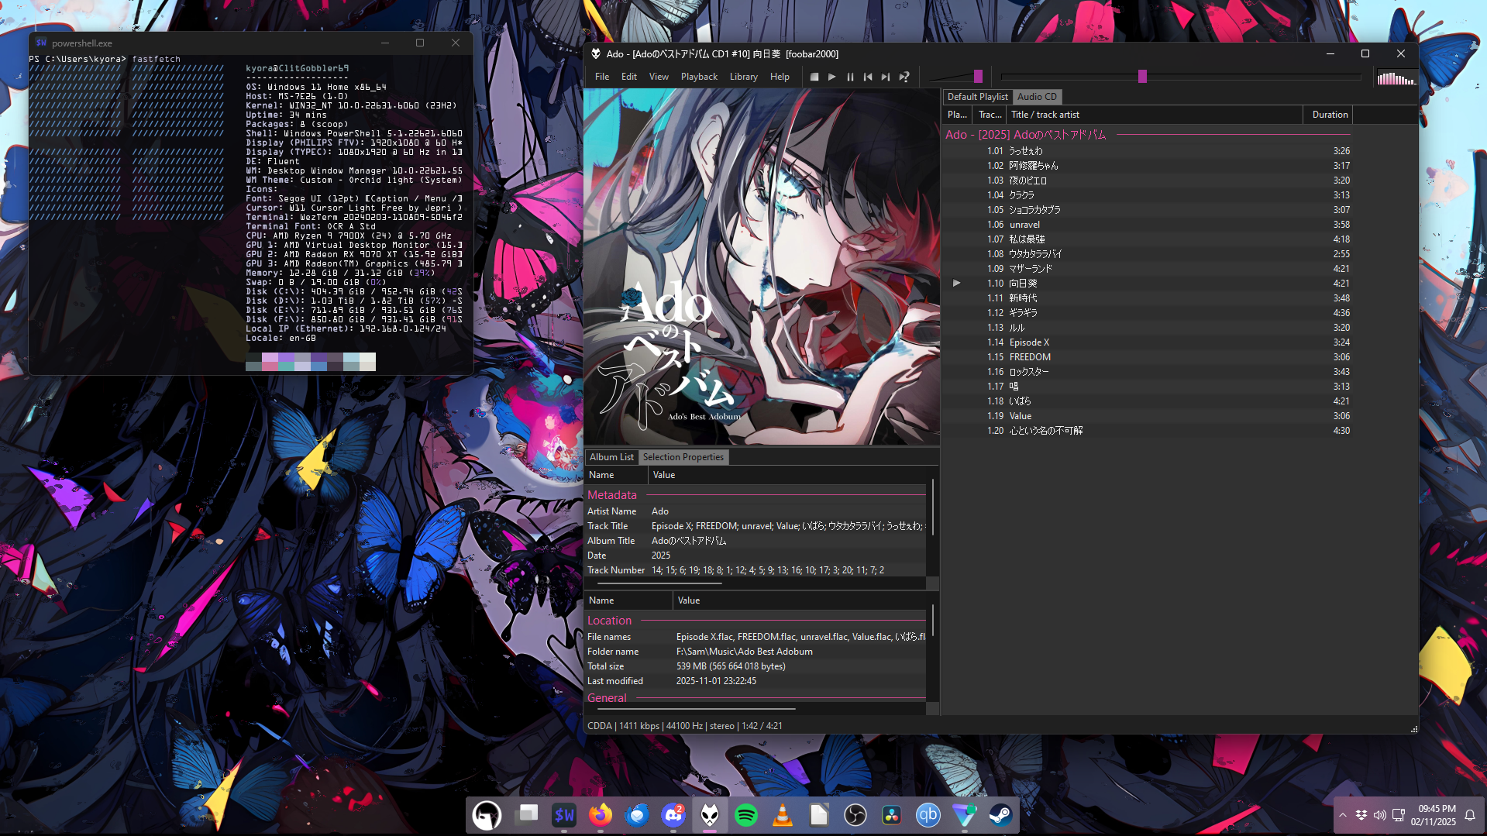The image size is (1487, 836).
Task: Open the Library menu
Action: [x=744, y=77]
